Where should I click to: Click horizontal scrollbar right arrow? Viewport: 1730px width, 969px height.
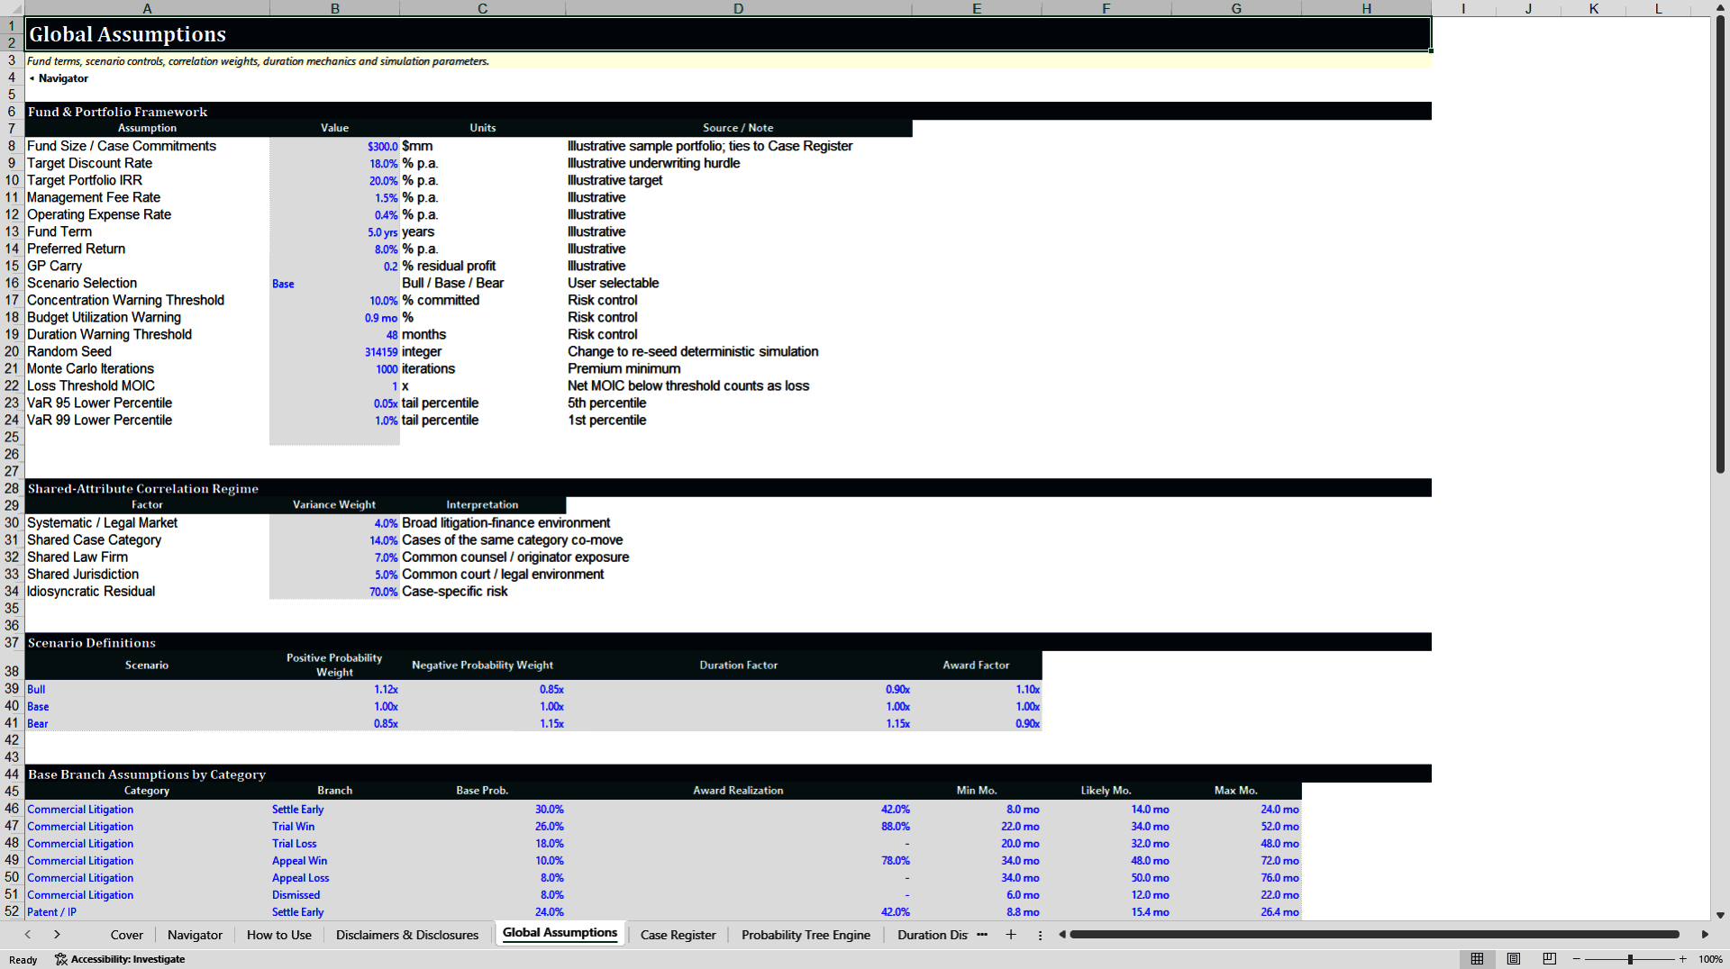1705,935
